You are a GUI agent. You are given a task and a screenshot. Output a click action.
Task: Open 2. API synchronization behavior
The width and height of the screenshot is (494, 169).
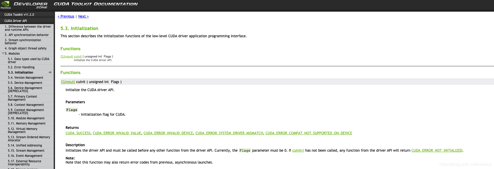click(x=27, y=35)
